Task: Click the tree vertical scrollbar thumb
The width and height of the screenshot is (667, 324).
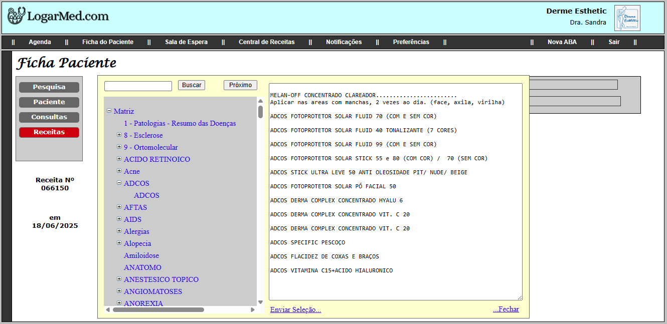Action: [261, 112]
